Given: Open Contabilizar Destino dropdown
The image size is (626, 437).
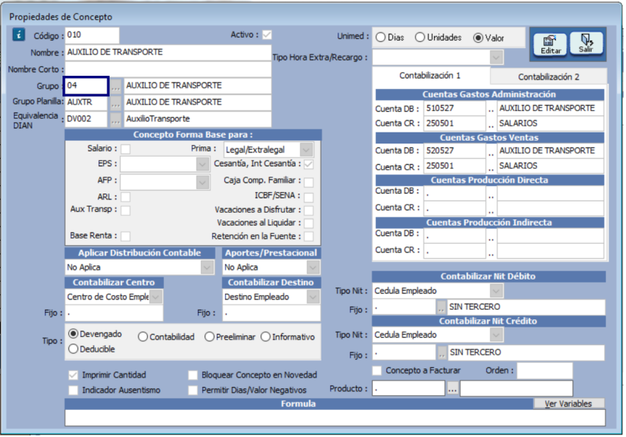Looking at the screenshot, I should [x=313, y=296].
